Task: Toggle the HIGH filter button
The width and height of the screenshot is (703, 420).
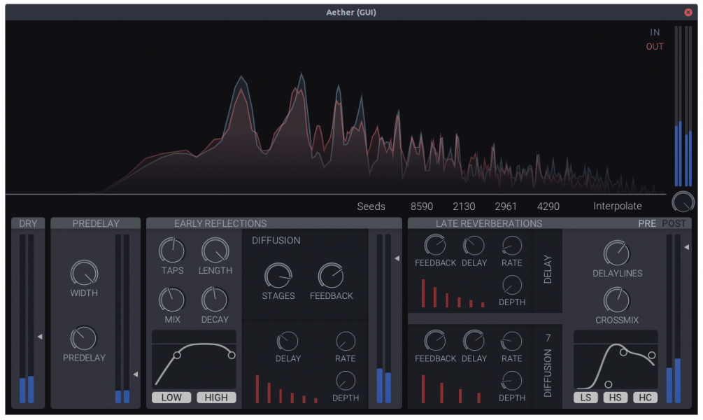Action: tap(216, 398)
